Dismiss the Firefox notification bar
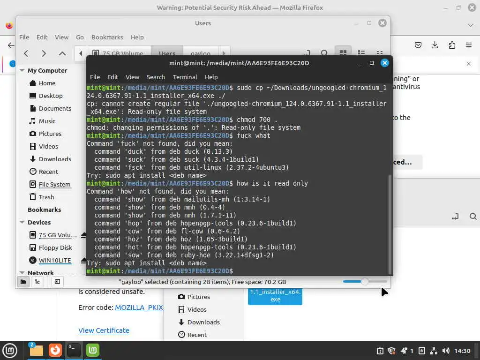 (469, 64)
